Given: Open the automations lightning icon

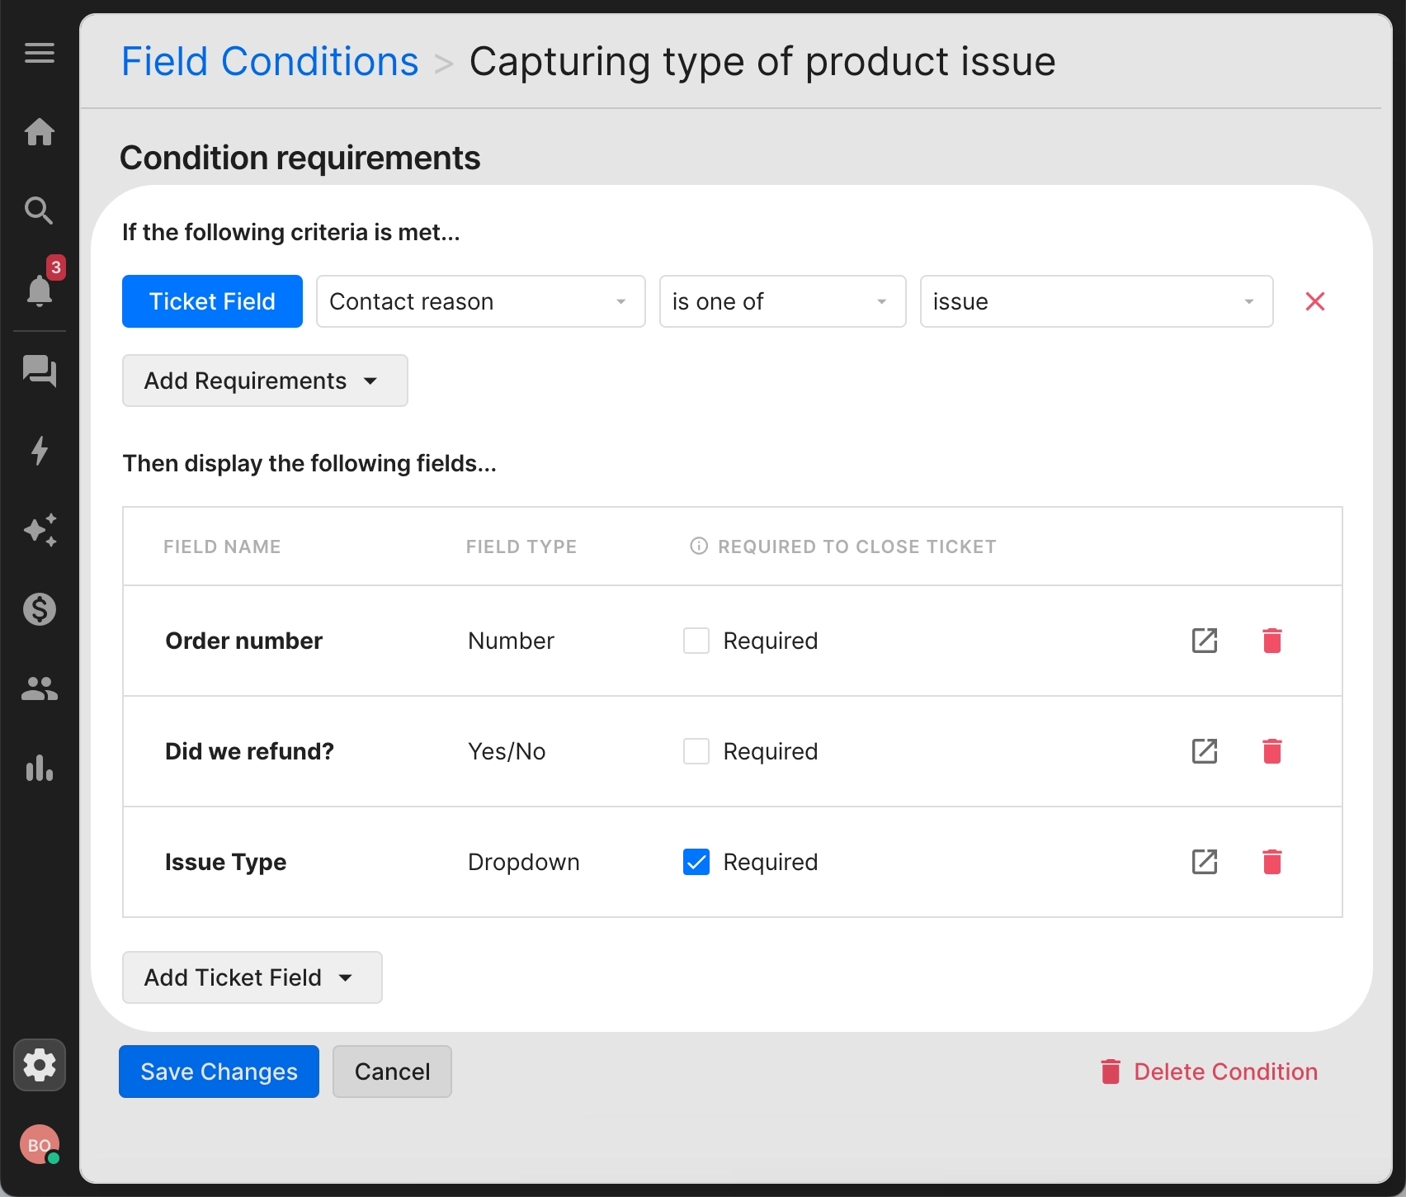Looking at the screenshot, I should click(39, 451).
